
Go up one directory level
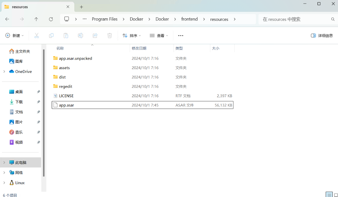(36, 19)
